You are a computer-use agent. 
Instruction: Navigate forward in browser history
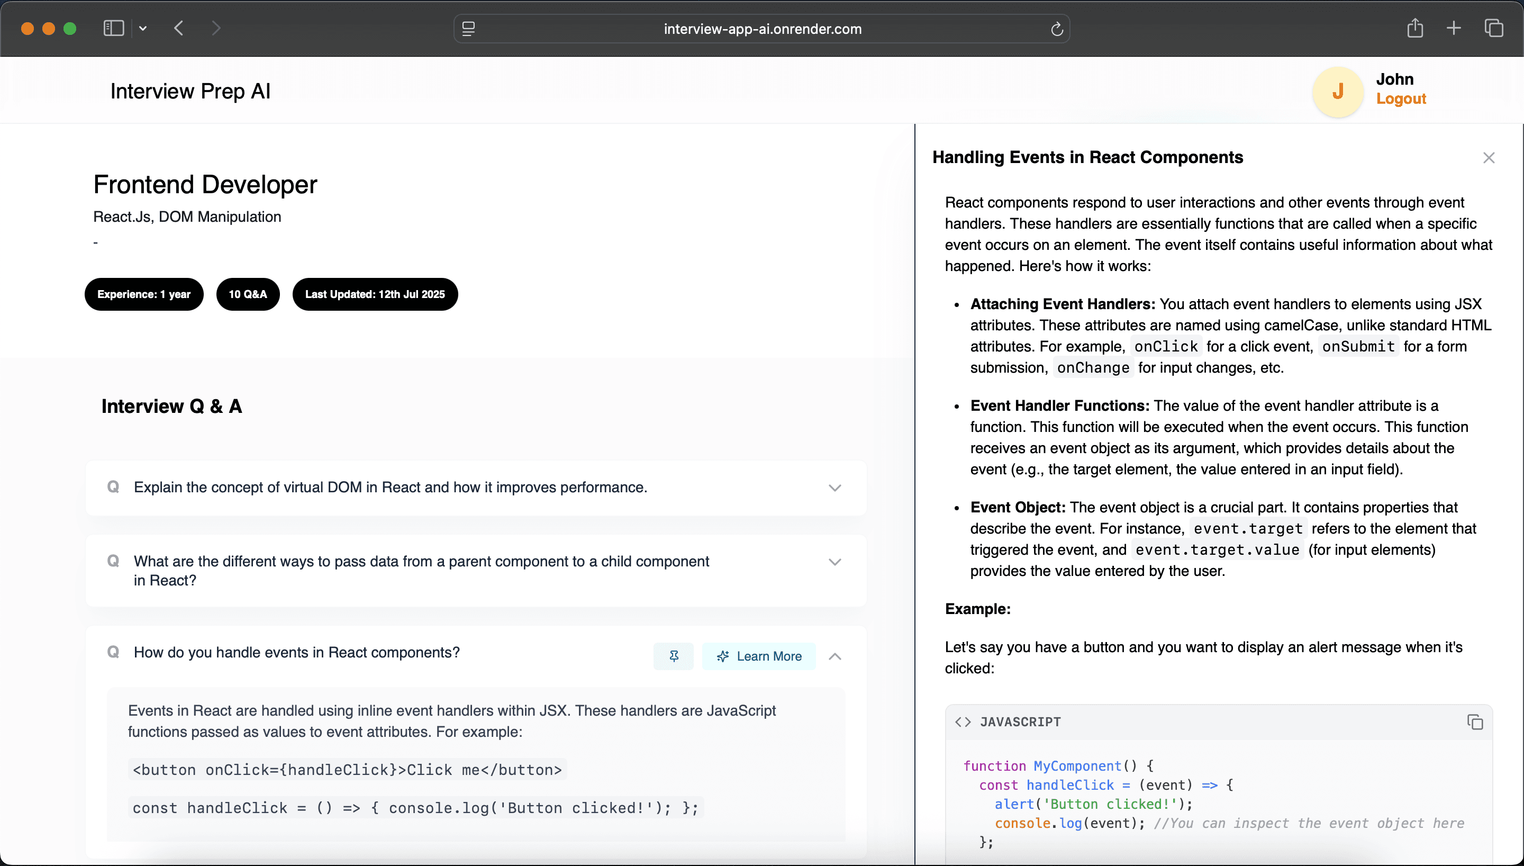[216, 28]
